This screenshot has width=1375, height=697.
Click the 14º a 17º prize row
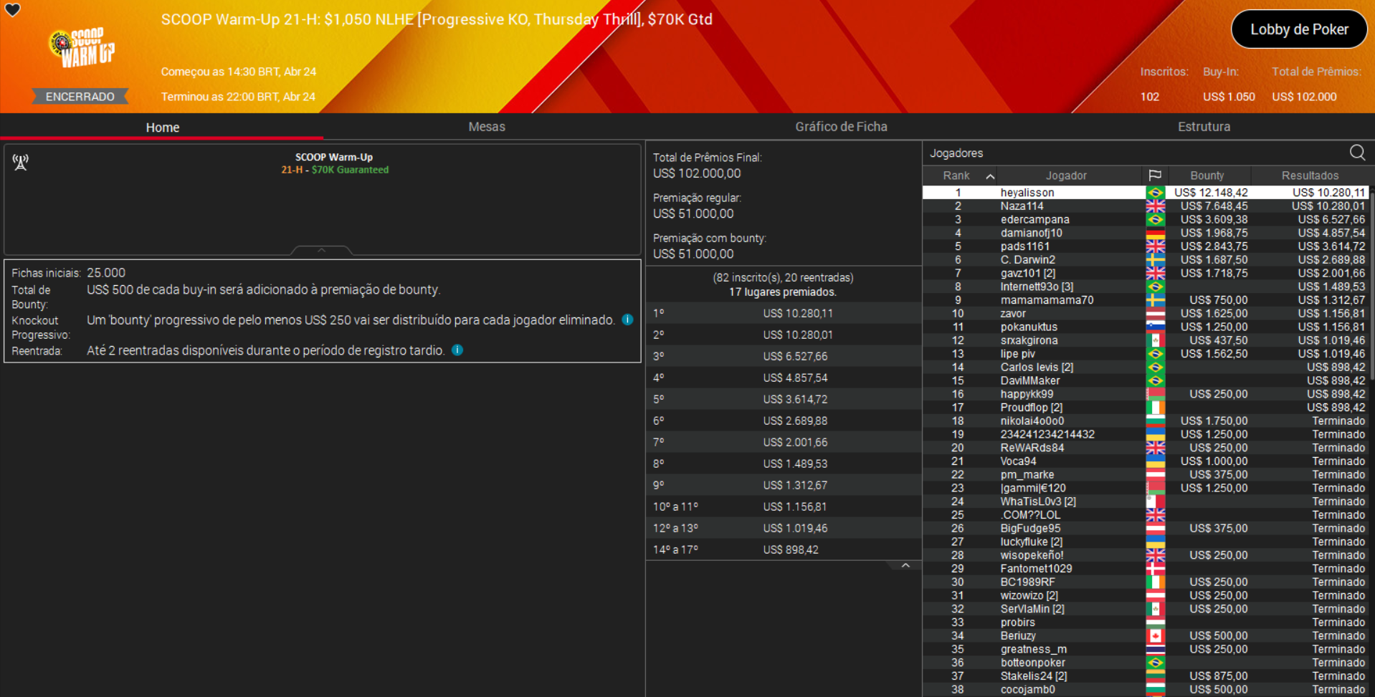click(784, 549)
